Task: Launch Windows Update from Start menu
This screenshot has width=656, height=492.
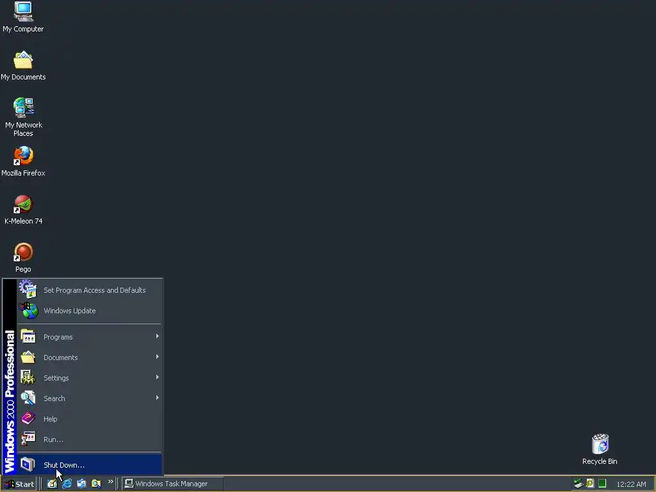Action: pyautogui.click(x=90, y=311)
